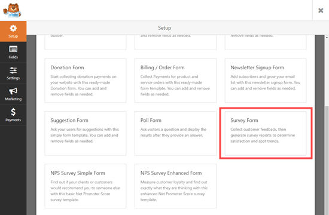This screenshot has height=215, width=329.
Task: Click the Setup header title
Action: (x=164, y=28)
